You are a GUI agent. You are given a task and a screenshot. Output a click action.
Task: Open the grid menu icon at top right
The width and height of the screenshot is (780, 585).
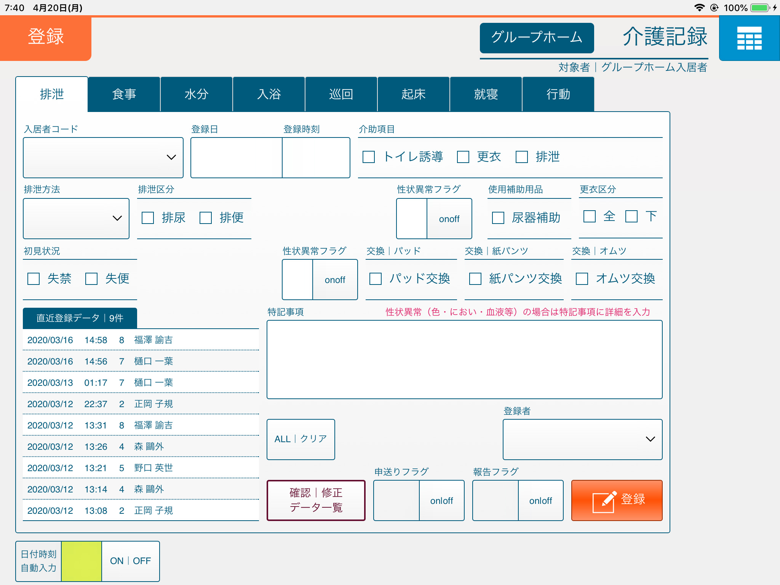[749, 38]
